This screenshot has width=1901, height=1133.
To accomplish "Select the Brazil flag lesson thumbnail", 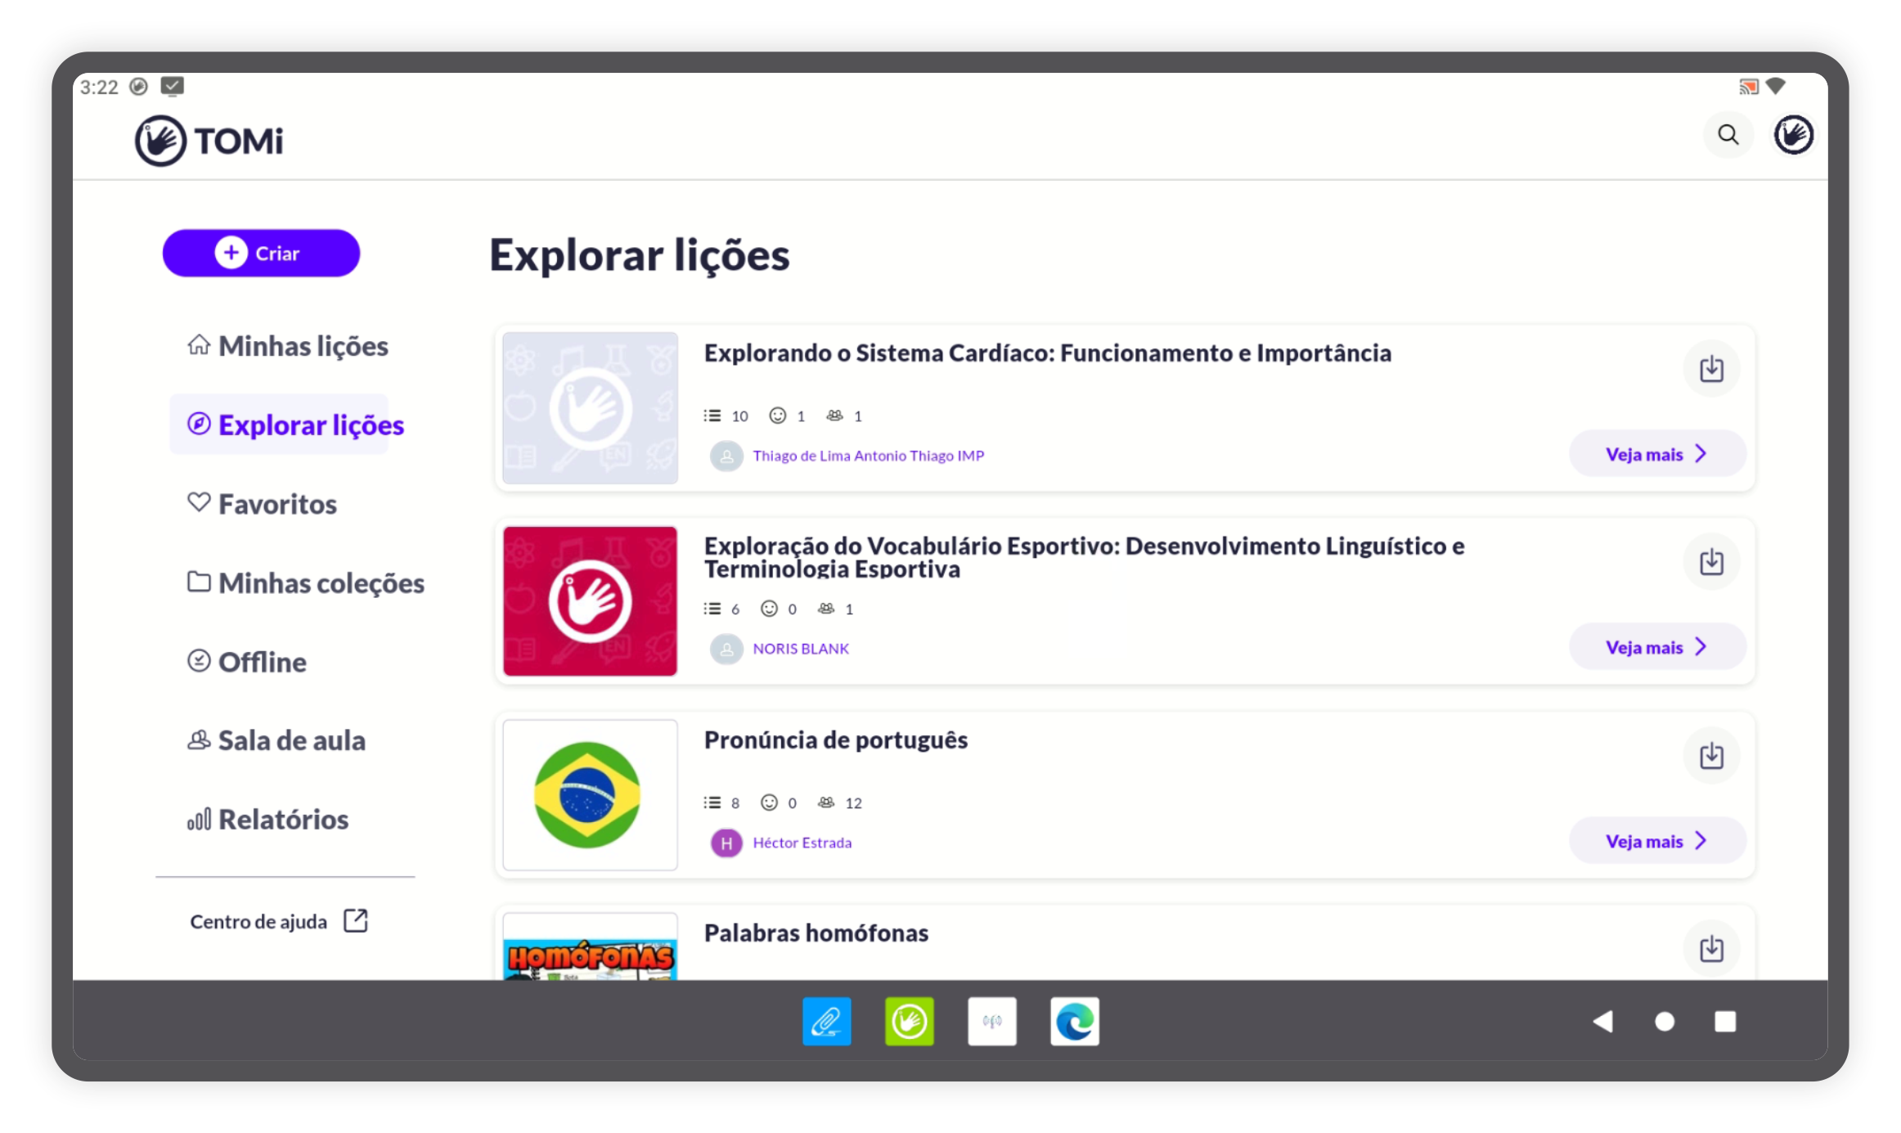I will 589,794.
